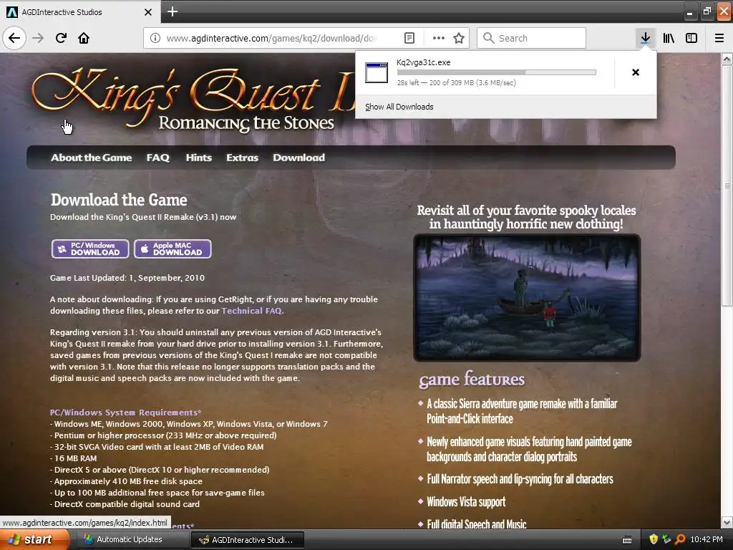This screenshot has width=733, height=550.
Task: Click the swamp boat game screenshot
Action: coord(527,297)
